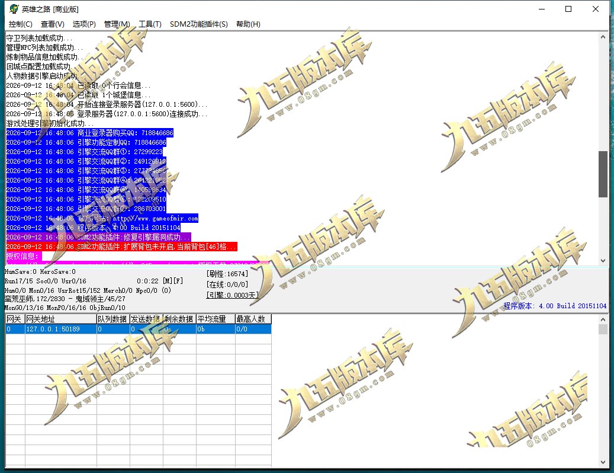Click the application icon in title bar

(x=14, y=9)
